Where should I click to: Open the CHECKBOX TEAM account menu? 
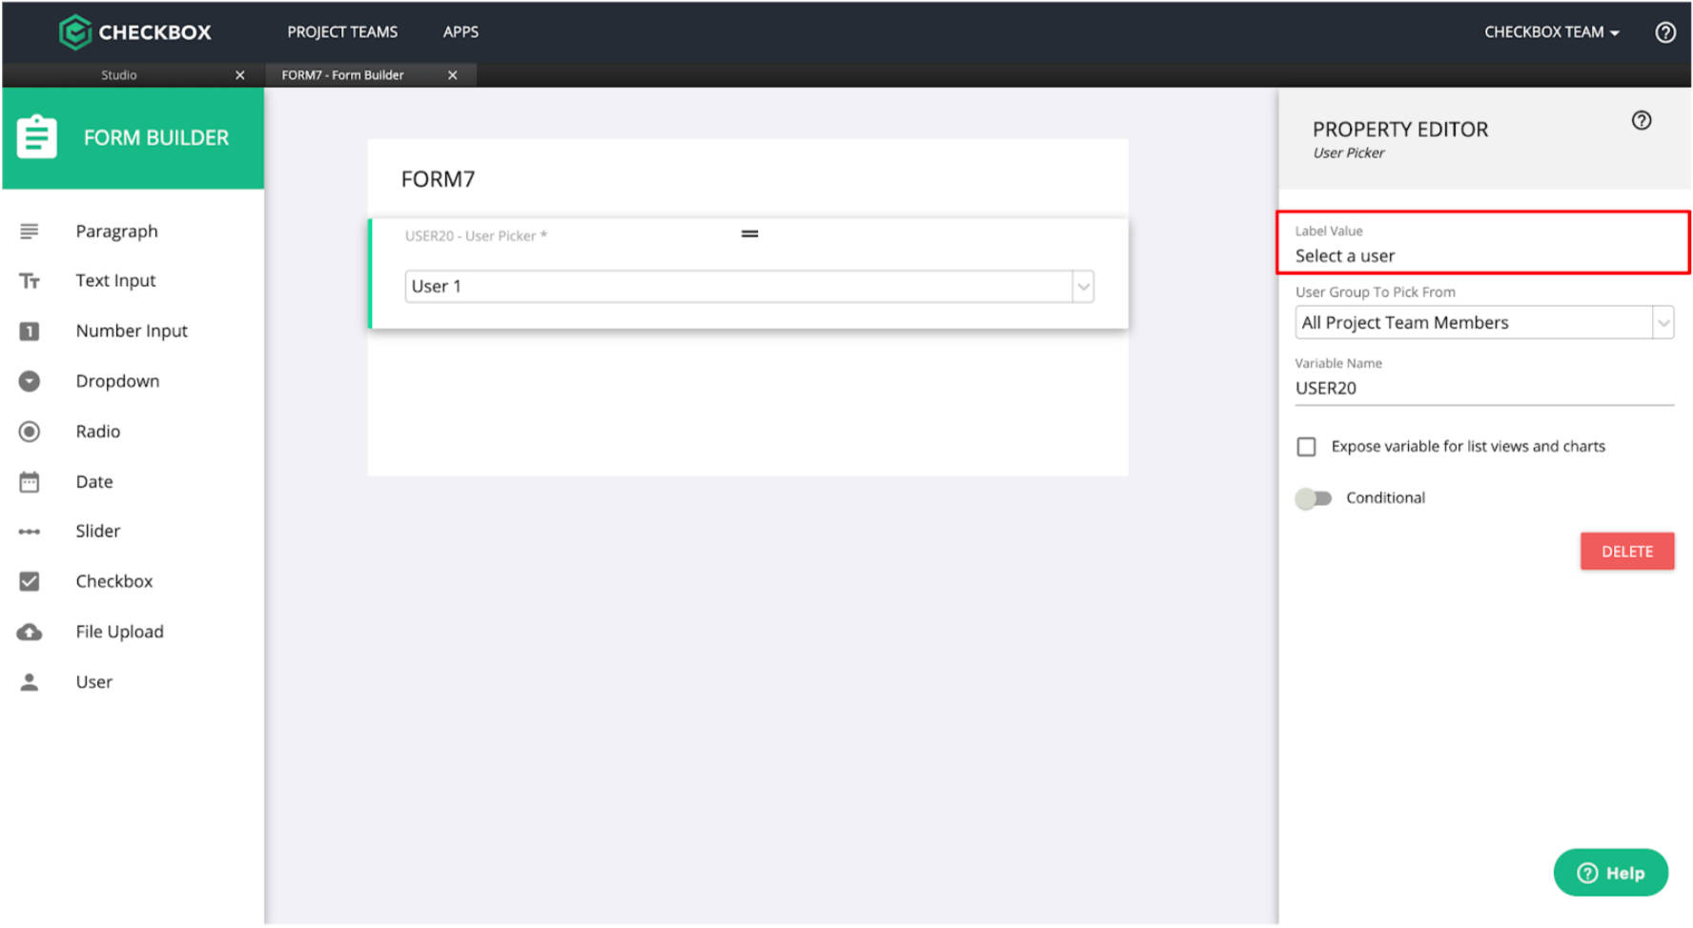tap(1550, 31)
